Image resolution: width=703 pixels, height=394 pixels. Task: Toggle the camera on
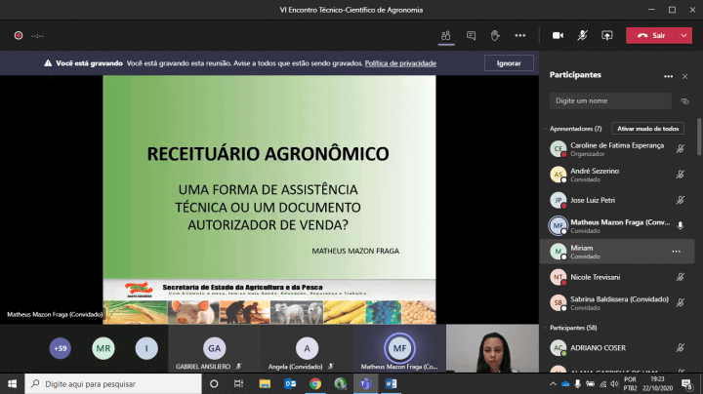click(558, 35)
